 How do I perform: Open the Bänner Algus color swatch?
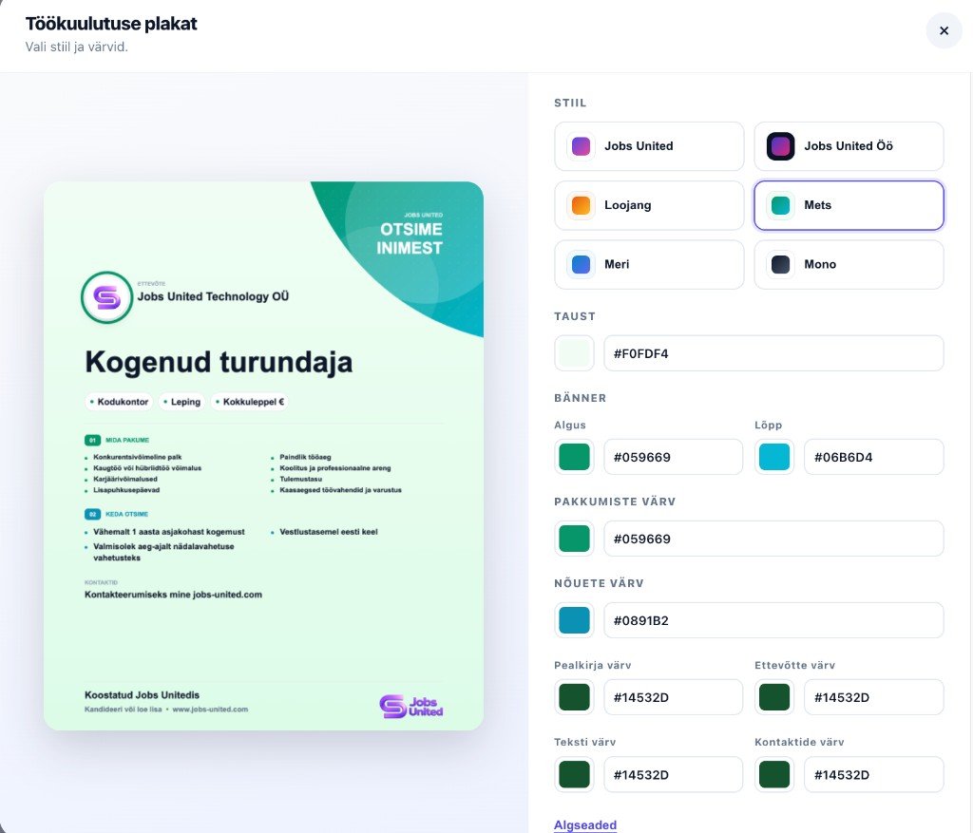coord(574,457)
